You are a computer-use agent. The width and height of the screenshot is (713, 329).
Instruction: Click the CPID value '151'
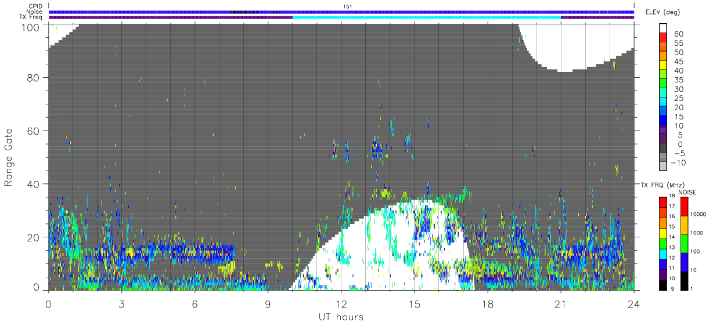pyautogui.click(x=348, y=6)
